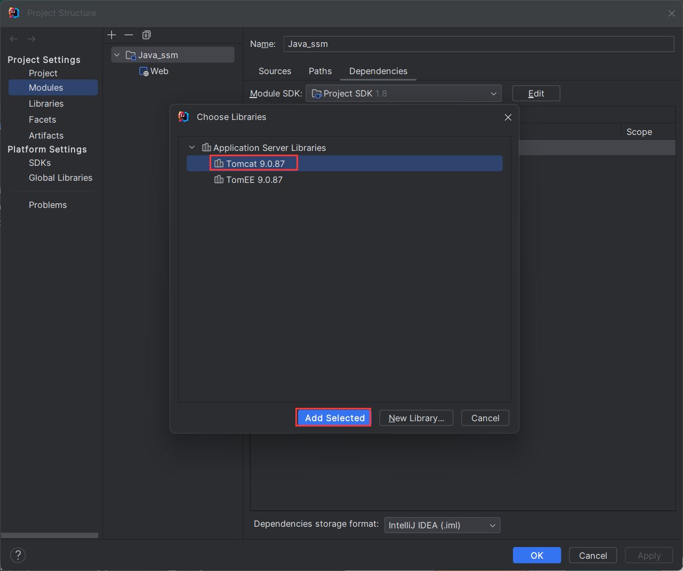Collapse the Java_ssm module tree node
Screen dimensions: 683x571
(x=117, y=55)
